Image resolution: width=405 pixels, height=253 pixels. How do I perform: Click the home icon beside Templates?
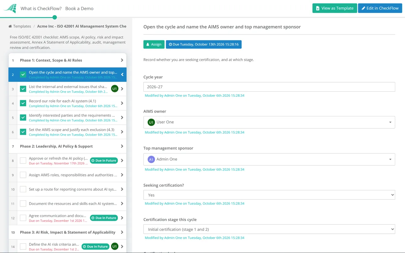click(10, 26)
